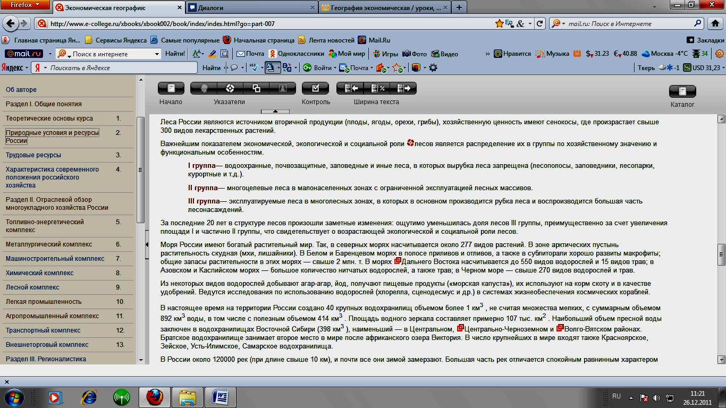The image size is (726, 408).
Task: Bookmark page with the star icon
Action: point(499,23)
